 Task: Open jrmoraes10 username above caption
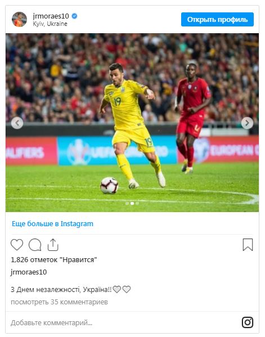[29, 272]
